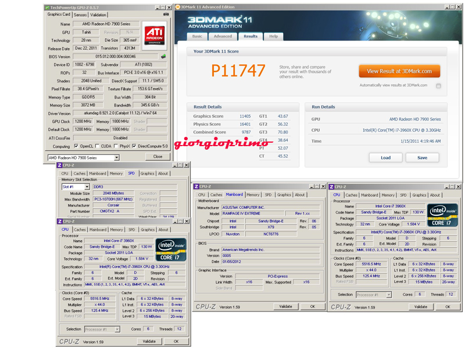This screenshot has width=465, height=348.
Task: Toggle the OpenCL checkbox in GPU-Z
Action: [x=76, y=146]
